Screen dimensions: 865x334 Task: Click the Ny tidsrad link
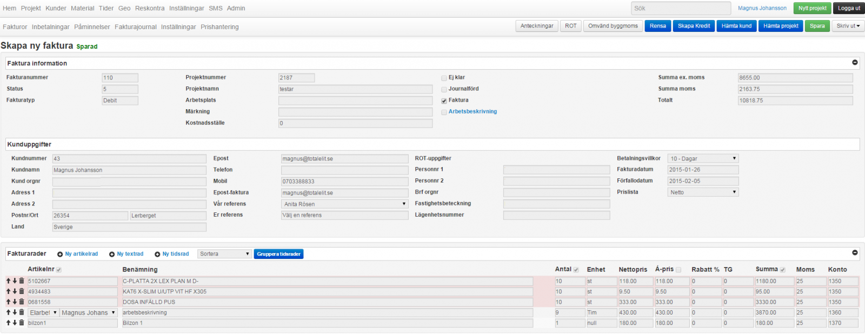pyautogui.click(x=176, y=254)
